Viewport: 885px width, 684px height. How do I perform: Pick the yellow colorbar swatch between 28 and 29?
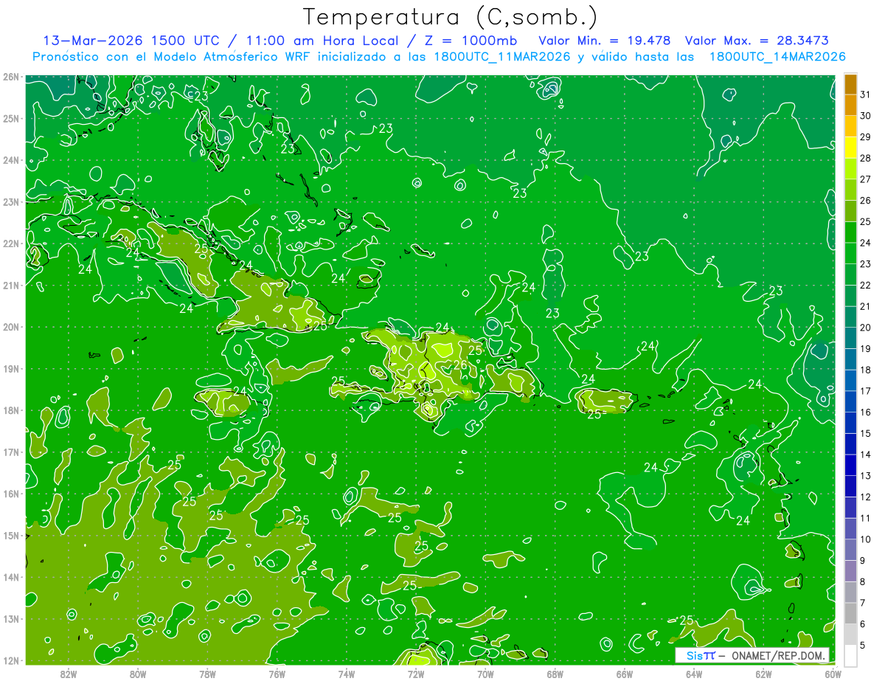tap(850, 147)
